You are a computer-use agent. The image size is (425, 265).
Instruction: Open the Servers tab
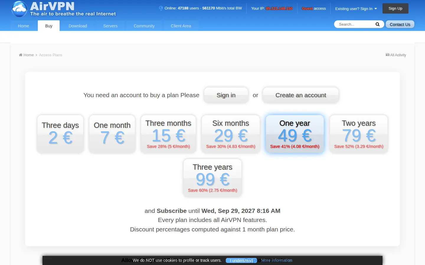(110, 26)
